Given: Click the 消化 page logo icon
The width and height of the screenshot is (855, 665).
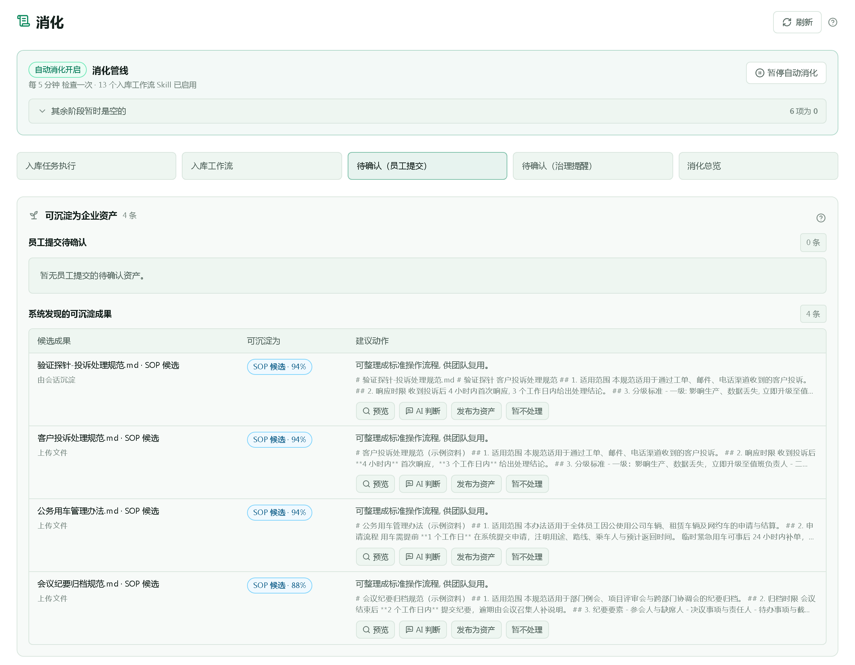Looking at the screenshot, I should pos(24,21).
